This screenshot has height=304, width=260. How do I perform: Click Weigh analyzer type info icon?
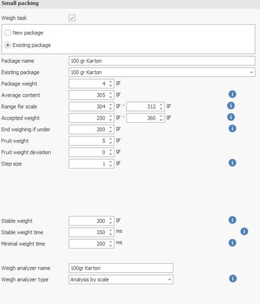pos(233,279)
